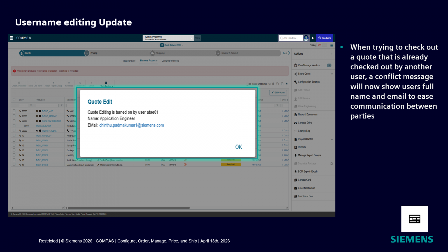Open Compas Drive from Actions panel

click(305, 123)
